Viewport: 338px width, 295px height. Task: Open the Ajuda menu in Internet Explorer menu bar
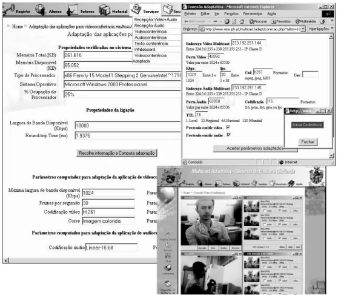click(x=271, y=14)
